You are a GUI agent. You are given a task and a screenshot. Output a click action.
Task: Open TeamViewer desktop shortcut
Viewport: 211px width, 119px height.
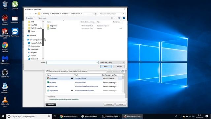click(x=15, y=32)
